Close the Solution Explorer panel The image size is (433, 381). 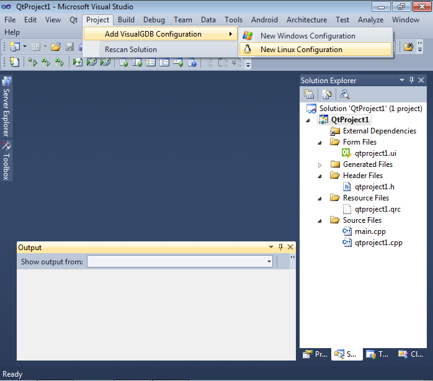(421, 80)
